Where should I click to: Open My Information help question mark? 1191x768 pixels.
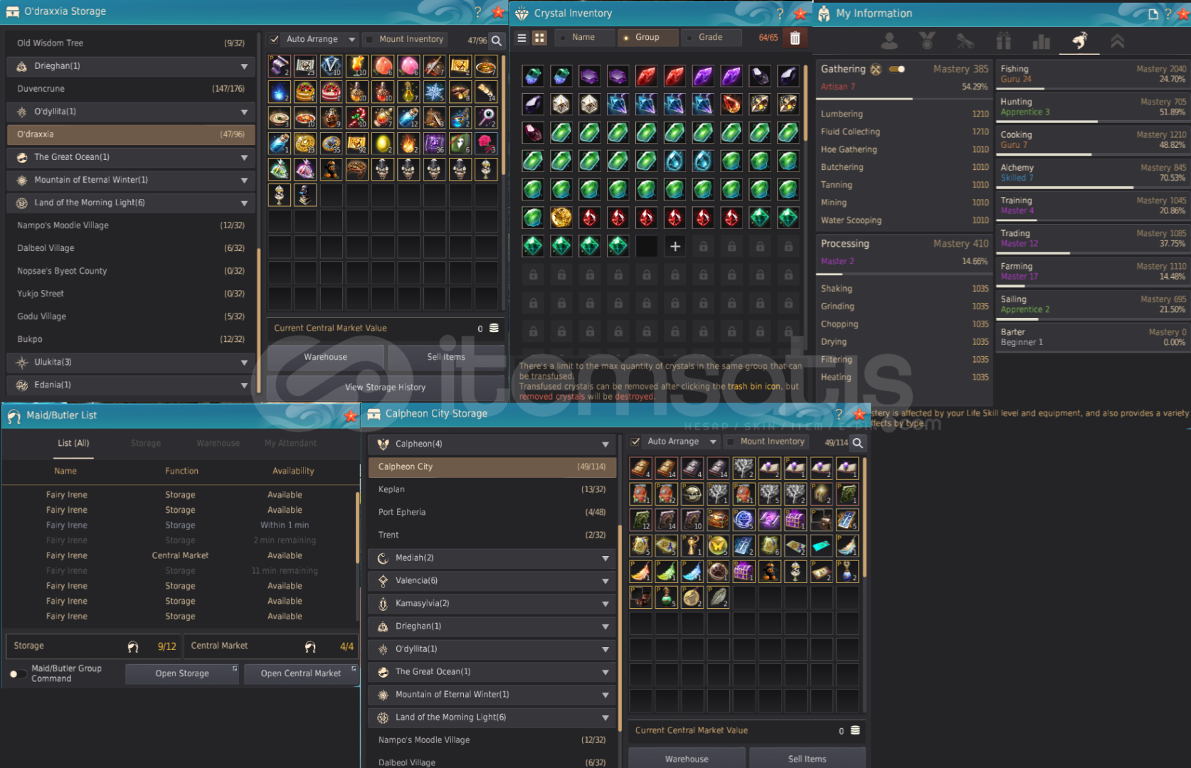[x=1168, y=14]
